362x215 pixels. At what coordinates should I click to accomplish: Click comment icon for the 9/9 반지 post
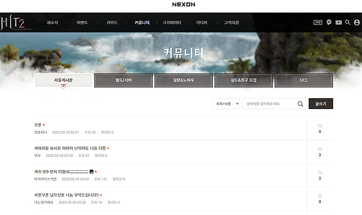coord(320,173)
